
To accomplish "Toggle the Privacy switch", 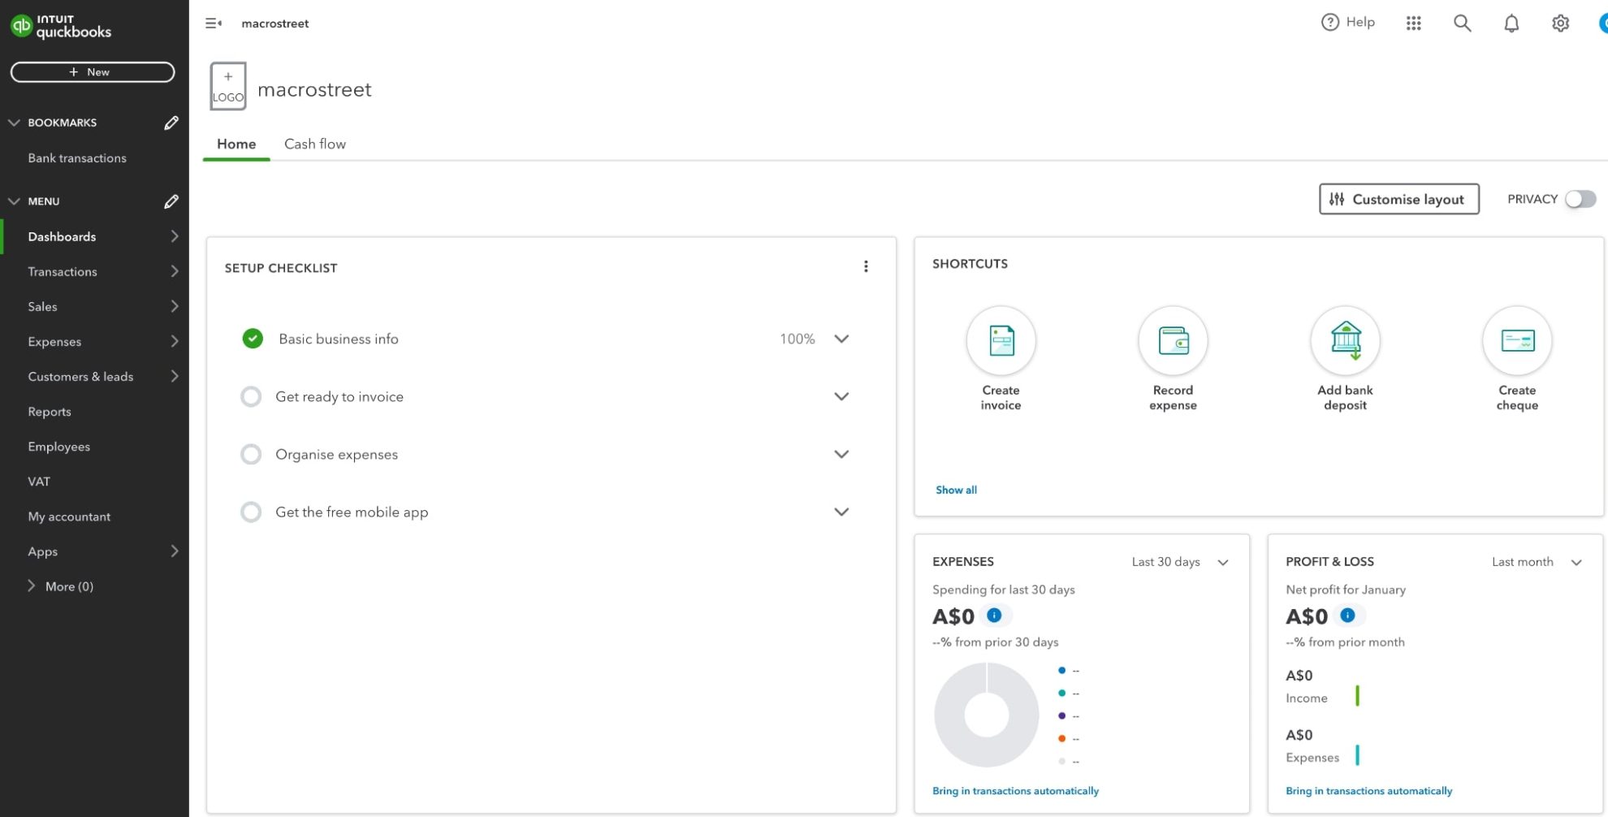I will pyautogui.click(x=1580, y=199).
